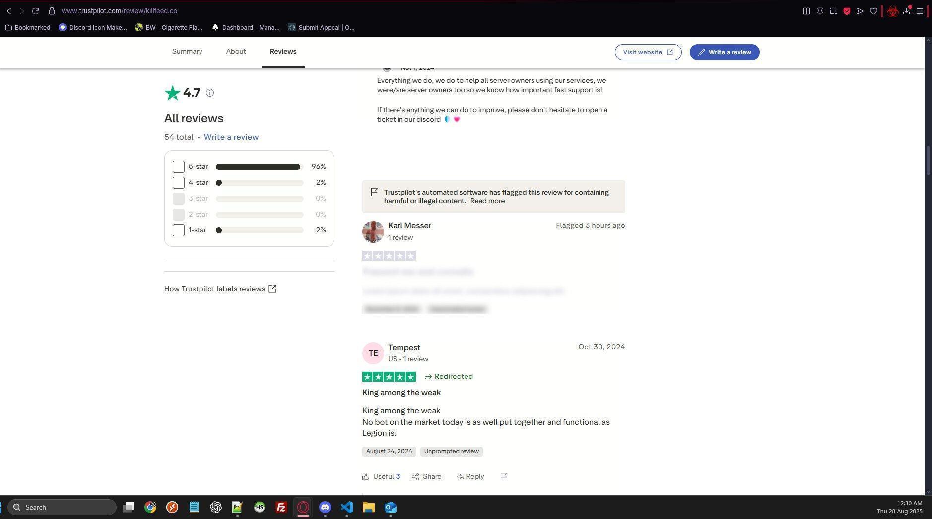Open the red biohazard extension icon
This screenshot has width=932, height=519.
[x=892, y=11]
